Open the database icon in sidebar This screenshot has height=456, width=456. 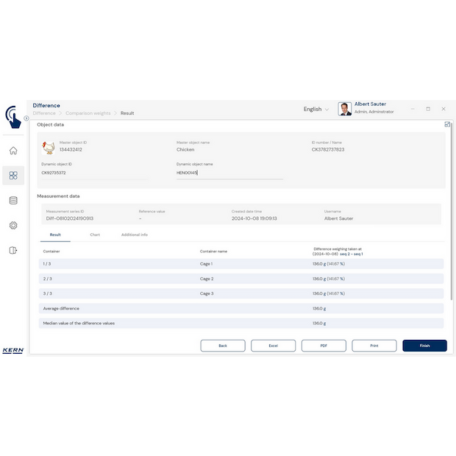coord(13,200)
